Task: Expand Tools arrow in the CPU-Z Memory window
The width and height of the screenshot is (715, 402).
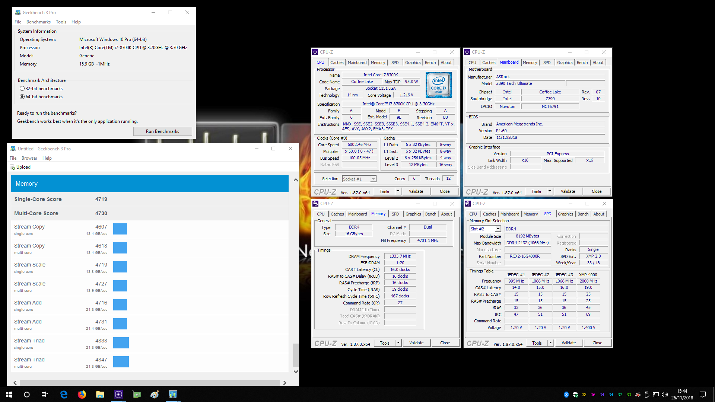Action: 398,343
